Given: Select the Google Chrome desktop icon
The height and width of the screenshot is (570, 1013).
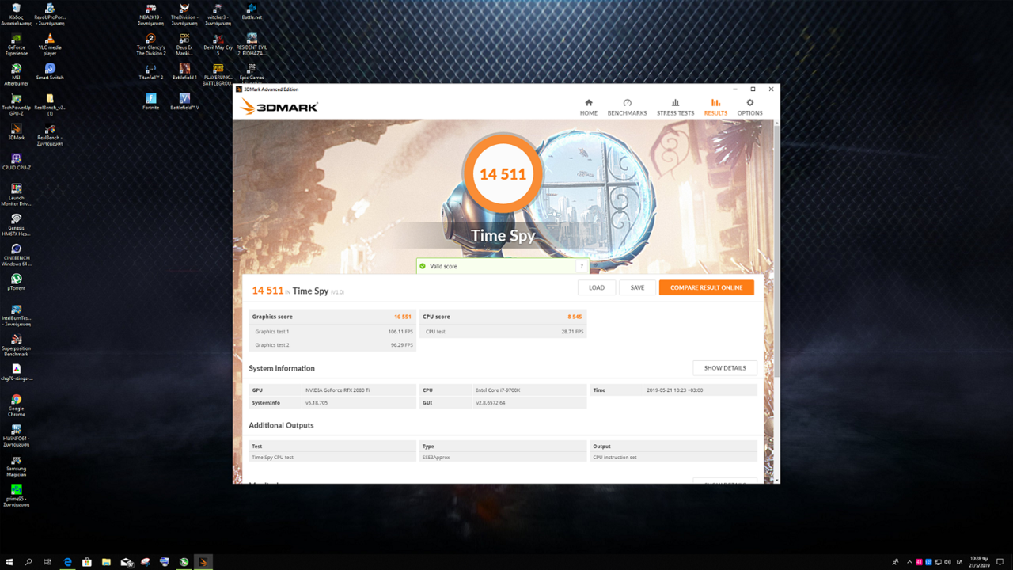Looking at the screenshot, I should (x=16, y=405).
